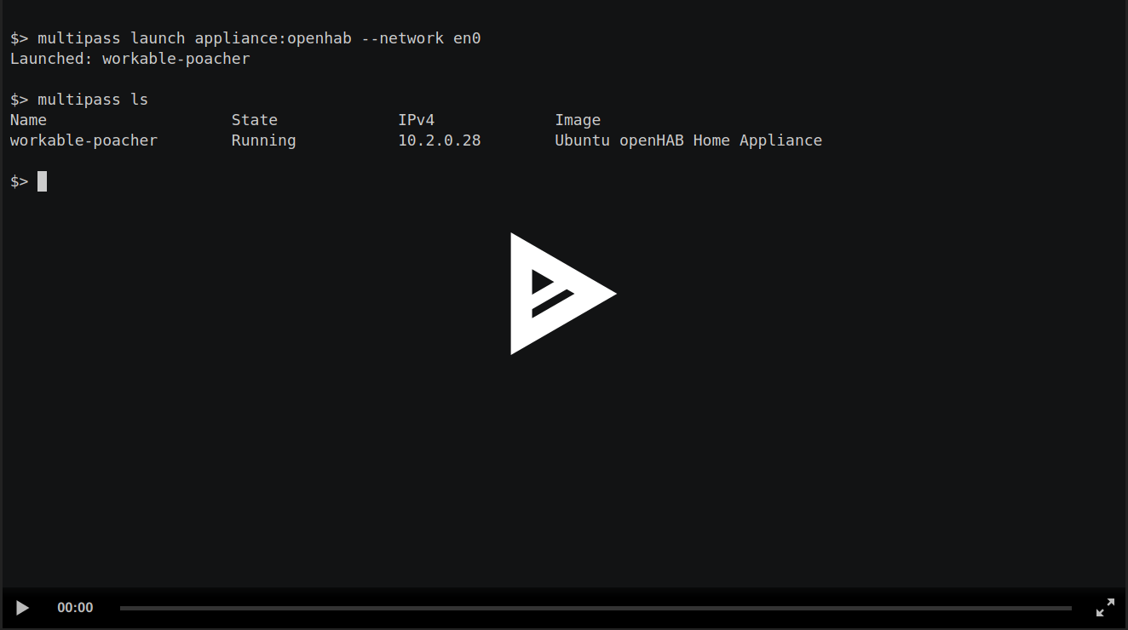
Task: Click the 'Image' column header
Action: pos(578,120)
